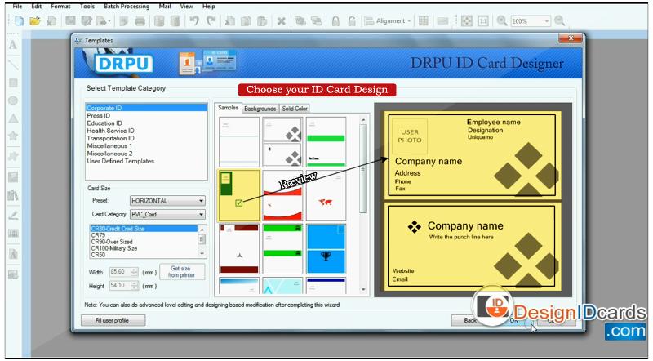
Task: Select CR90-Over Sized card size
Action: coord(112,242)
